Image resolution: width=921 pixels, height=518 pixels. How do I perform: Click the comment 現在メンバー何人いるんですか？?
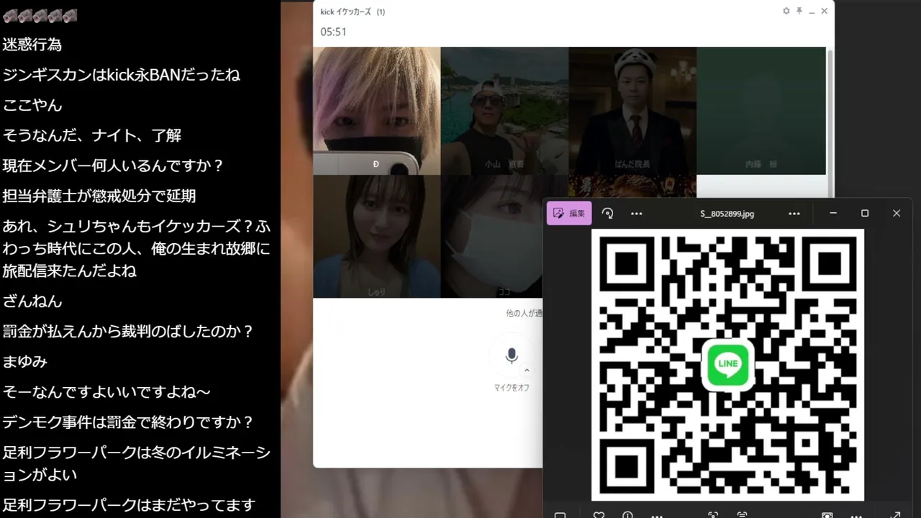click(x=114, y=165)
